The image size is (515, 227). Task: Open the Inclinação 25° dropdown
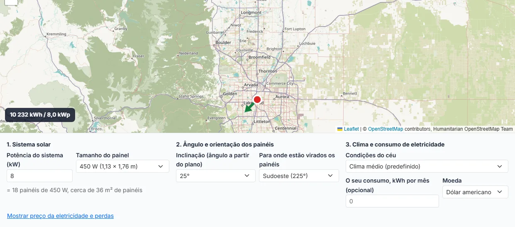tap(216, 176)
